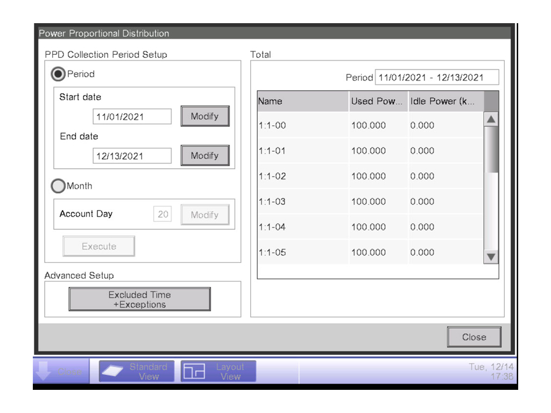The width and height of the screenshot is (551, 413).
Task: Select the Month radio button
Action: [x=58, y=186]
